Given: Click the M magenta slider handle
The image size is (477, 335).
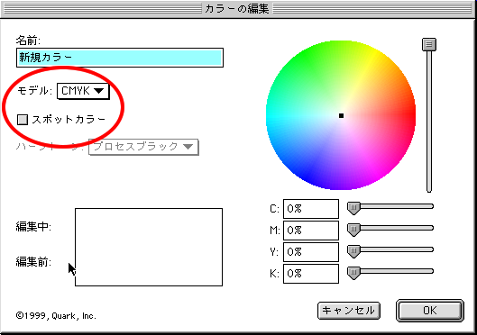Looking at the screenshot, I should 353,230.
